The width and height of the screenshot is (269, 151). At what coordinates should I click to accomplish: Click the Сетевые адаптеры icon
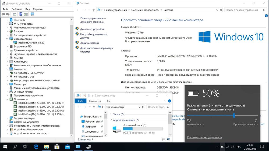tap(11, 118)
